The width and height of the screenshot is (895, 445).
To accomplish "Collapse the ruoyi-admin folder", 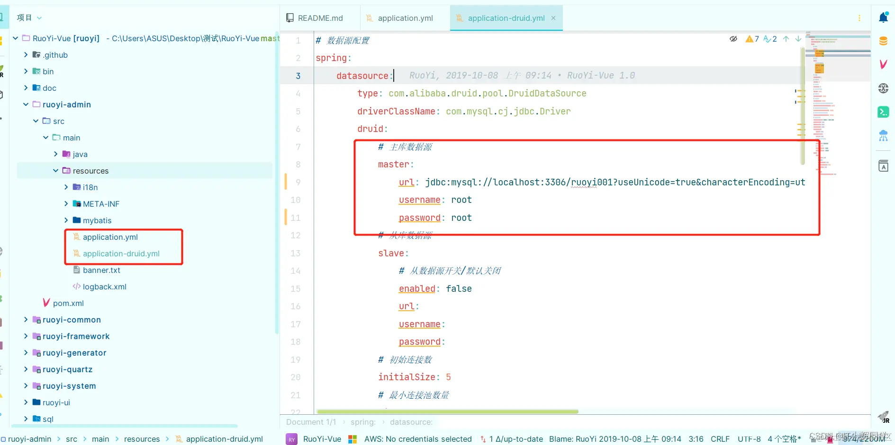I will (26, 105).
